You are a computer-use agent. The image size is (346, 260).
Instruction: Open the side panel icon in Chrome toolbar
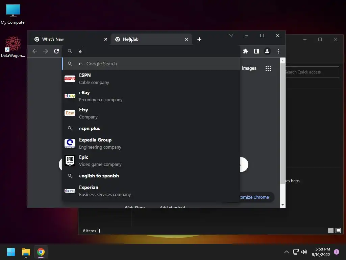pyautogui.click(x=256, y=51)
